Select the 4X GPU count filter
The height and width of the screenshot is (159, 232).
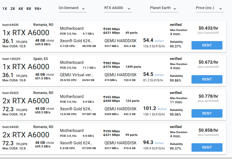click(21, 9)
